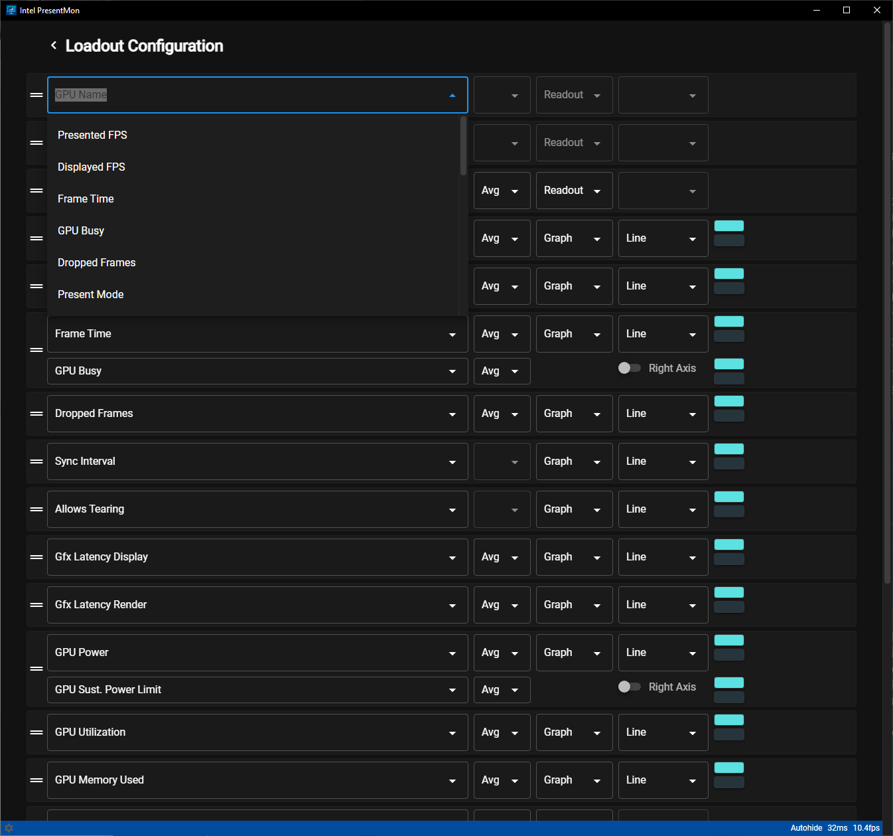Open the GPU Utilization metric dropdown
Viewport: 893px width, 836px height.
(257, 732)
